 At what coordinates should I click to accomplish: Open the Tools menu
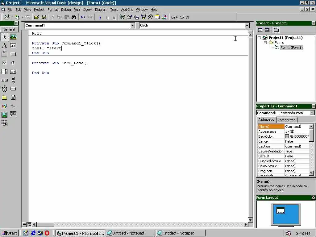(114, 10)
